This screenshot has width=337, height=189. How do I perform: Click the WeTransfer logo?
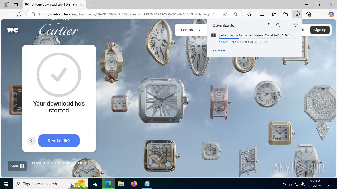point(13,30)
